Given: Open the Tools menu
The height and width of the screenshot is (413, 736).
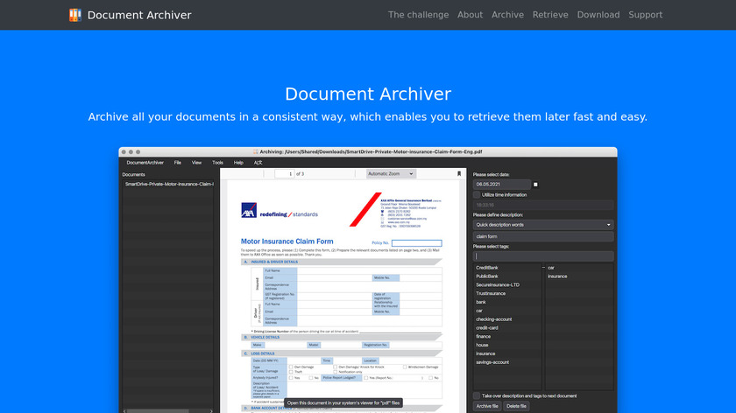Looking at the screenshot, I should pos(217,163).
